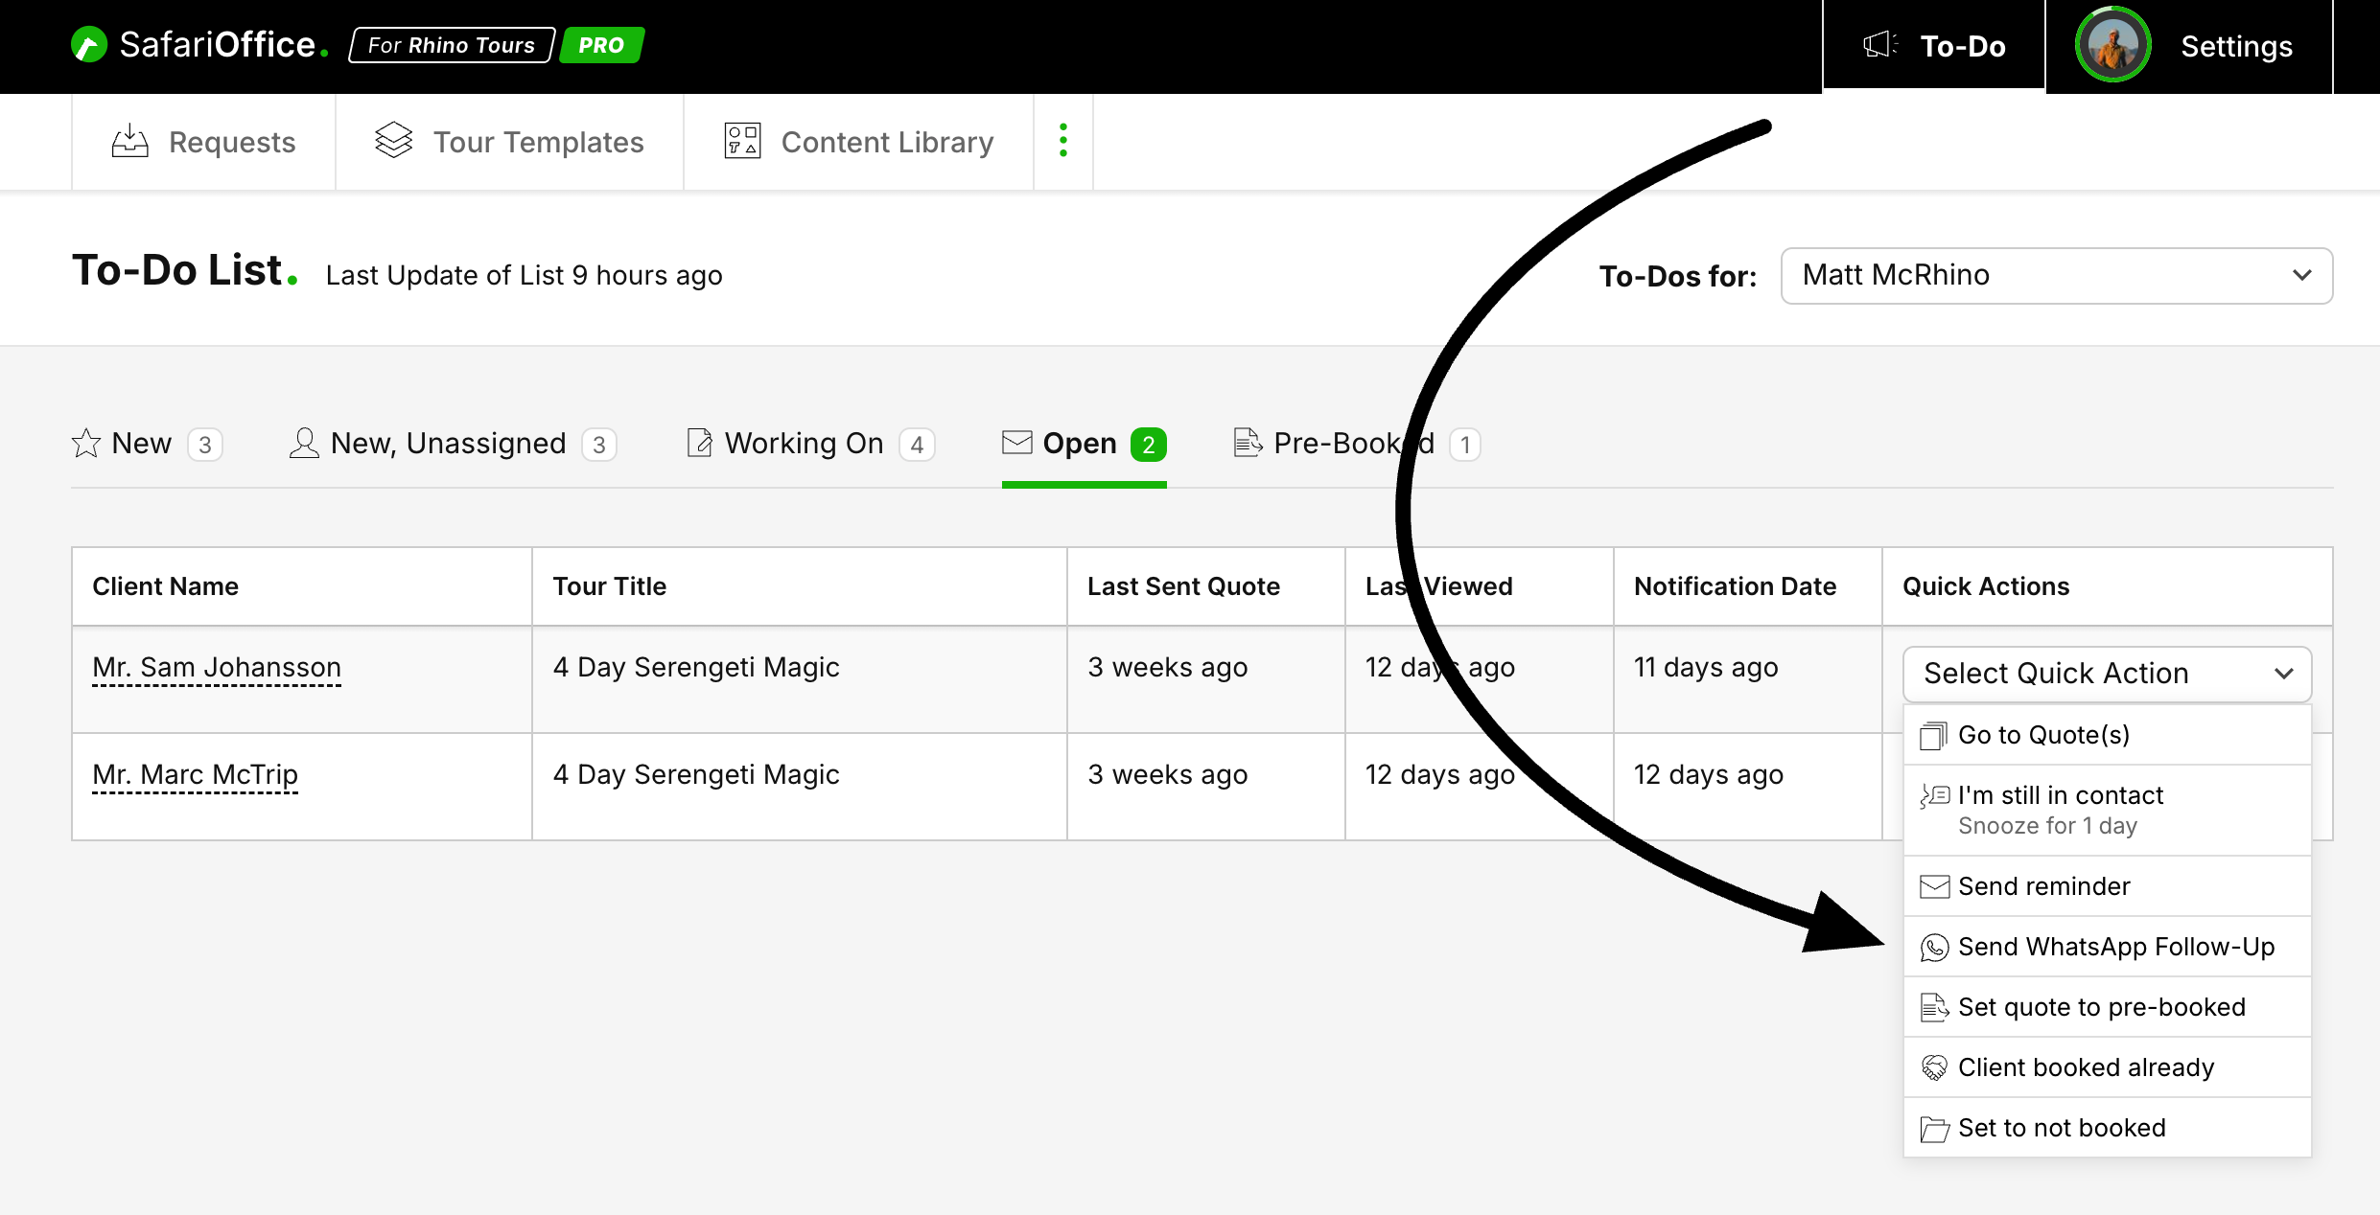Open the green three-dots more menu
Image resolution: width=2380 pixels, height=1215 pixels.
(x=1062, y=141)
